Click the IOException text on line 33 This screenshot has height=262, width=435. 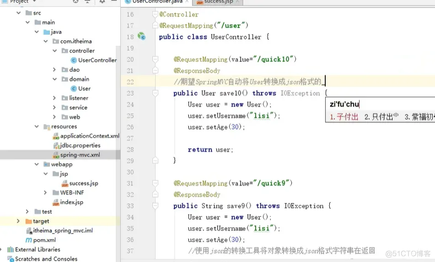pos(304,206)
